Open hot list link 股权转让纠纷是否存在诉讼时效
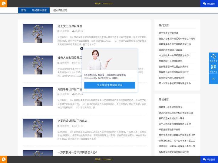The image size is (218, 163). click(x=174, y=72)
